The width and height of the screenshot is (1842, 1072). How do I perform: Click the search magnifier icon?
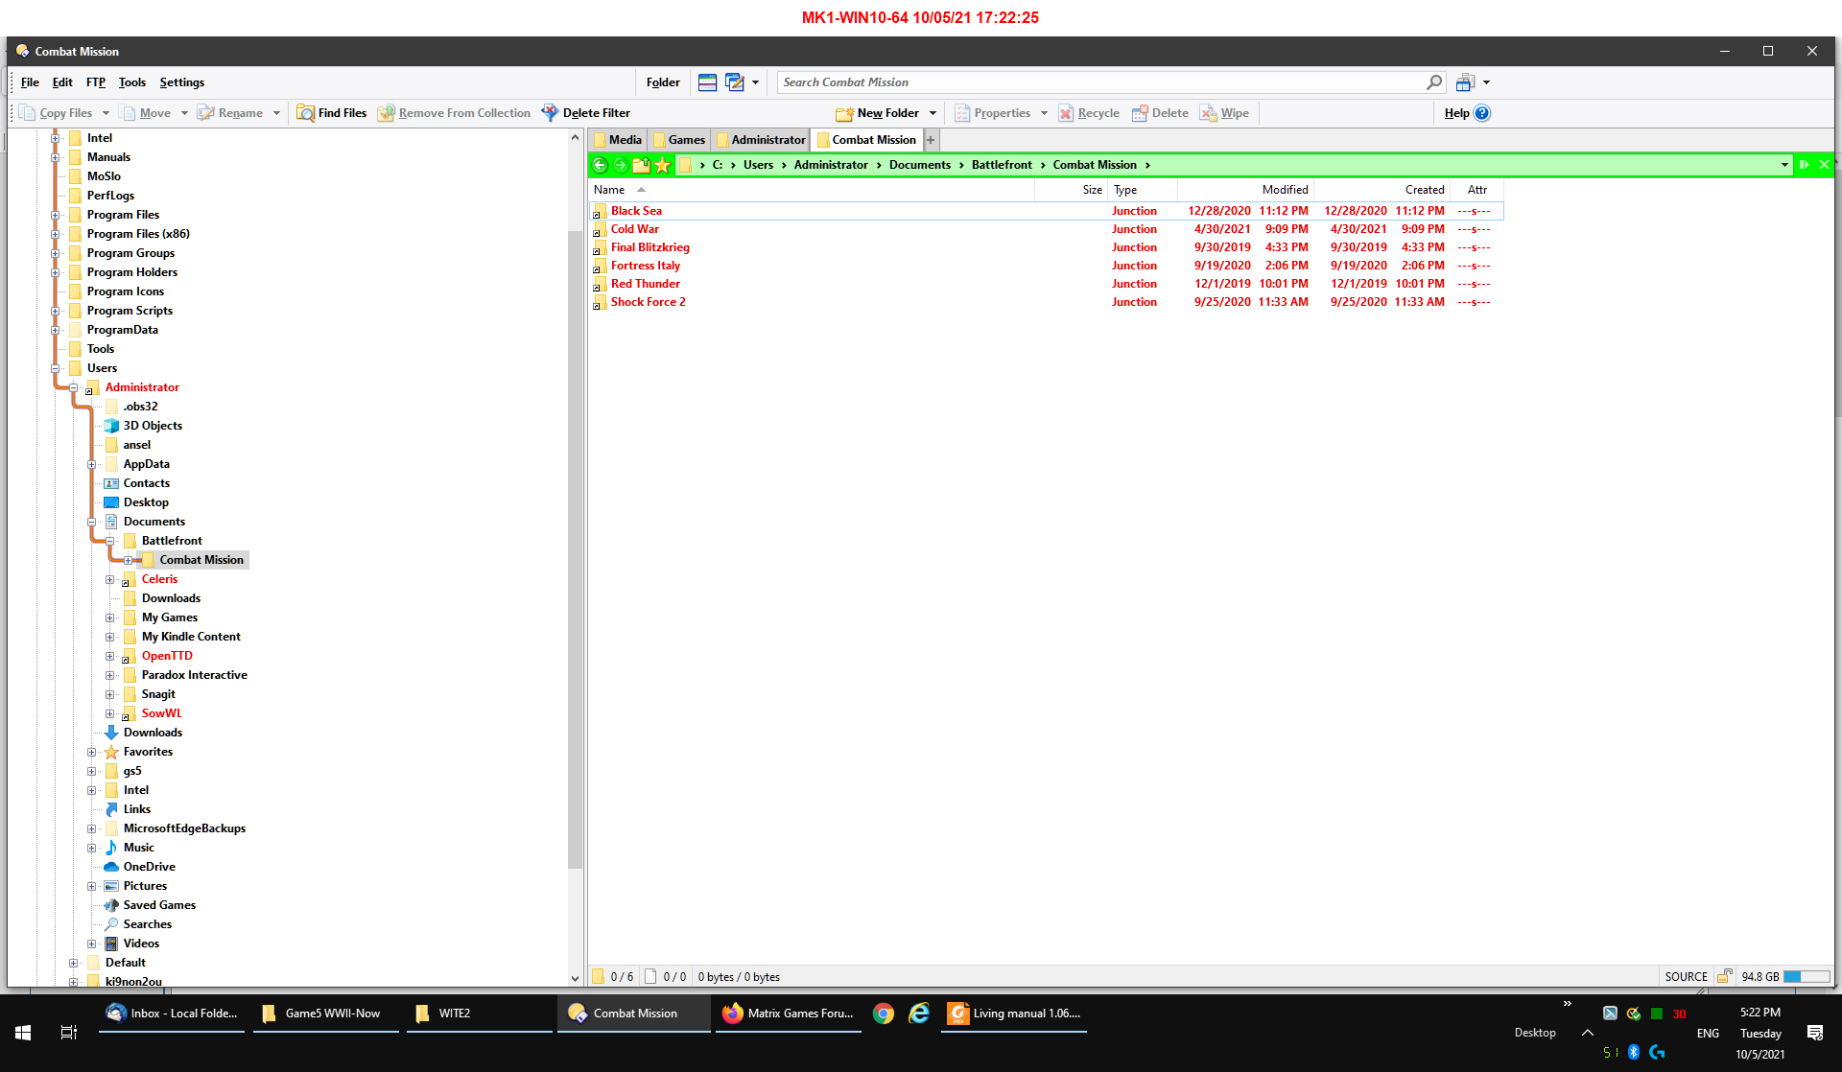pos(1434,82)
